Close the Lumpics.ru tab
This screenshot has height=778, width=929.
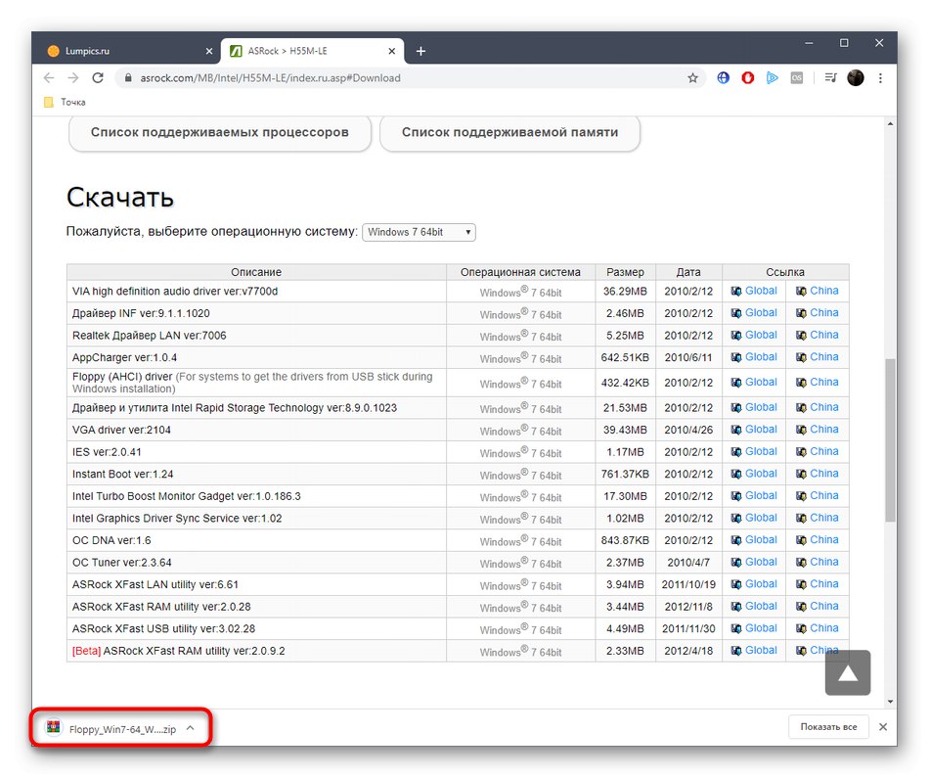(x=209, y=51)
